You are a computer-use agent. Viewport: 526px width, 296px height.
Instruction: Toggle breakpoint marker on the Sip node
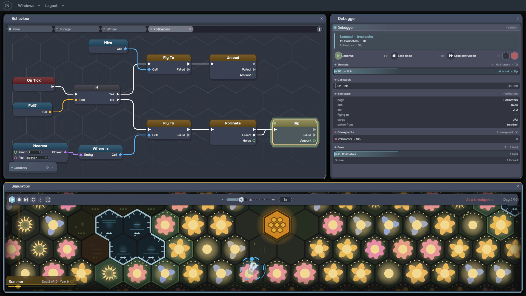tap(275, 123)
